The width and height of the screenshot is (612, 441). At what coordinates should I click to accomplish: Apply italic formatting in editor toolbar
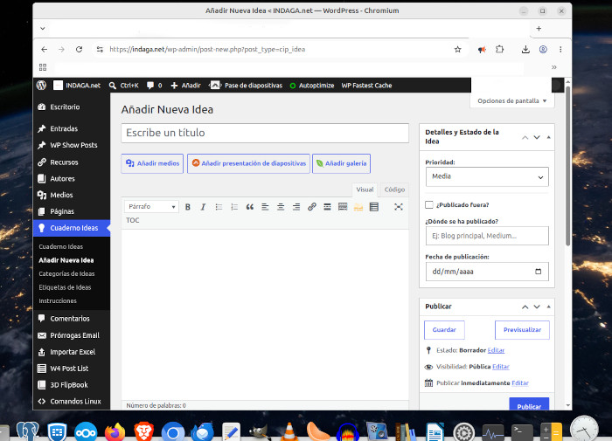pyautogui.click(x=203, y=207)
